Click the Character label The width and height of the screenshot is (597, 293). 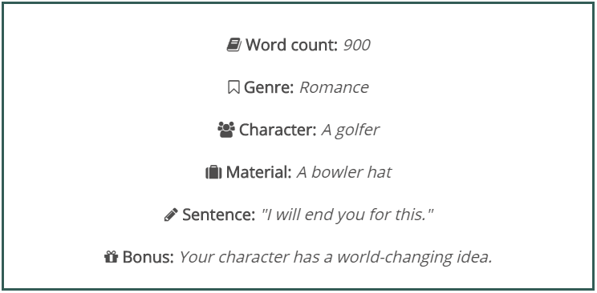[278, 130]
